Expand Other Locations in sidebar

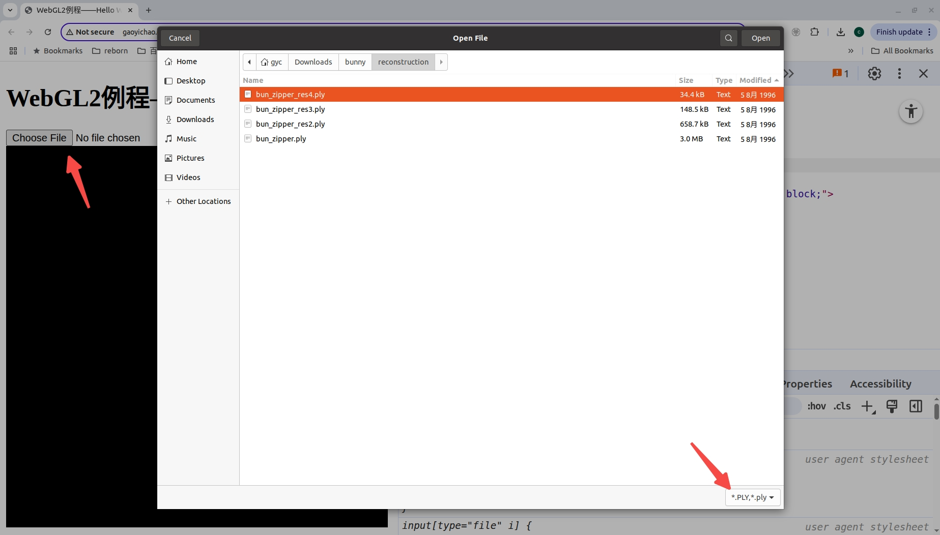click(x=198, y=201)
